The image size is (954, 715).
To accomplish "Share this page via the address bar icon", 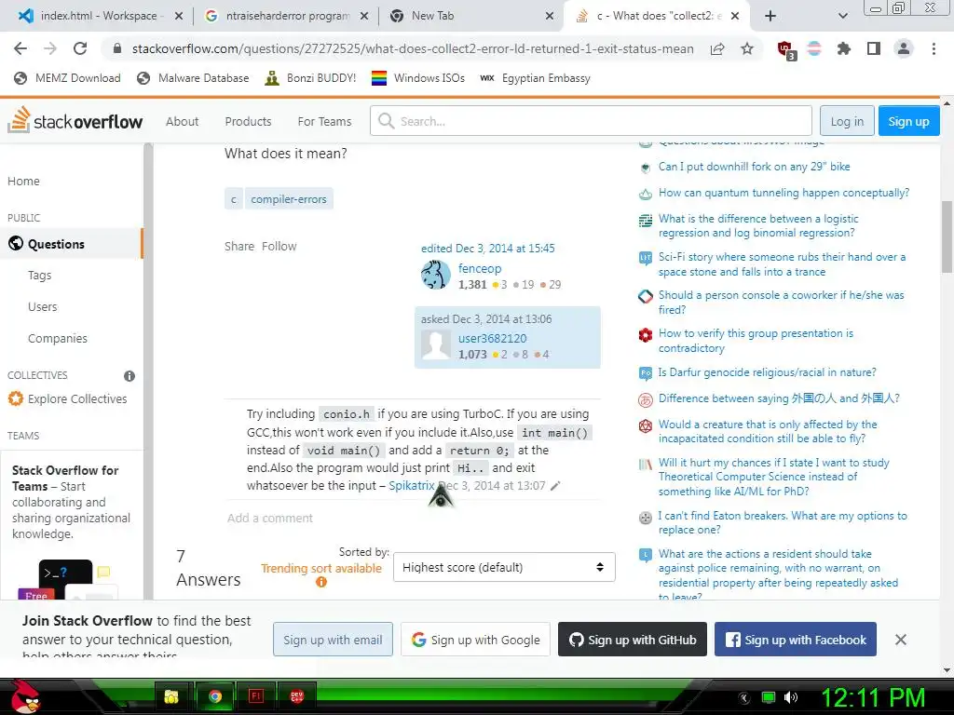I will point(717,49).
